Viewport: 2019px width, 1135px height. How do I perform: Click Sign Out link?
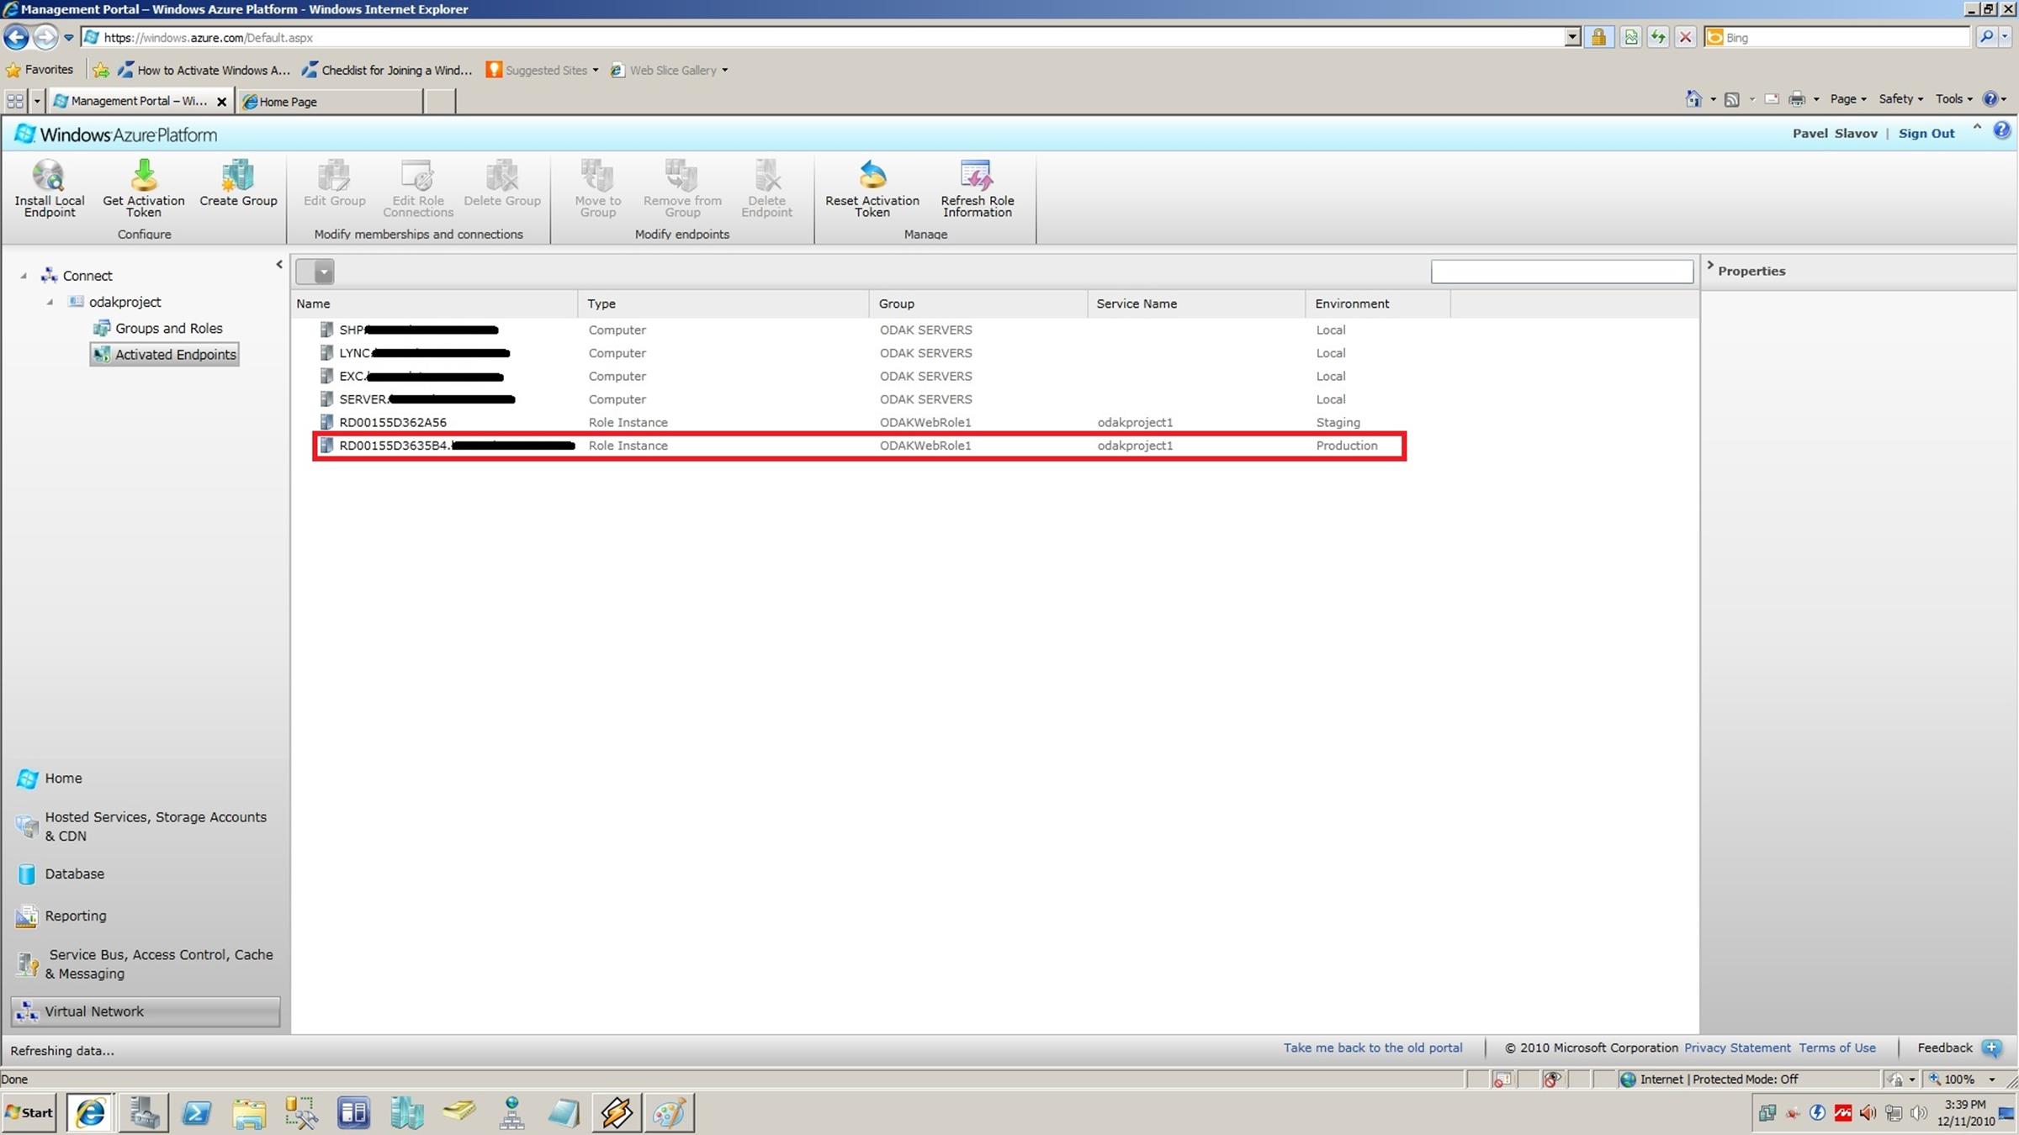click(x=1926, y=134)
